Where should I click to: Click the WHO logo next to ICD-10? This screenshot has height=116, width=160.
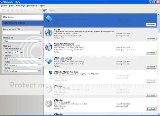(49, 33)
